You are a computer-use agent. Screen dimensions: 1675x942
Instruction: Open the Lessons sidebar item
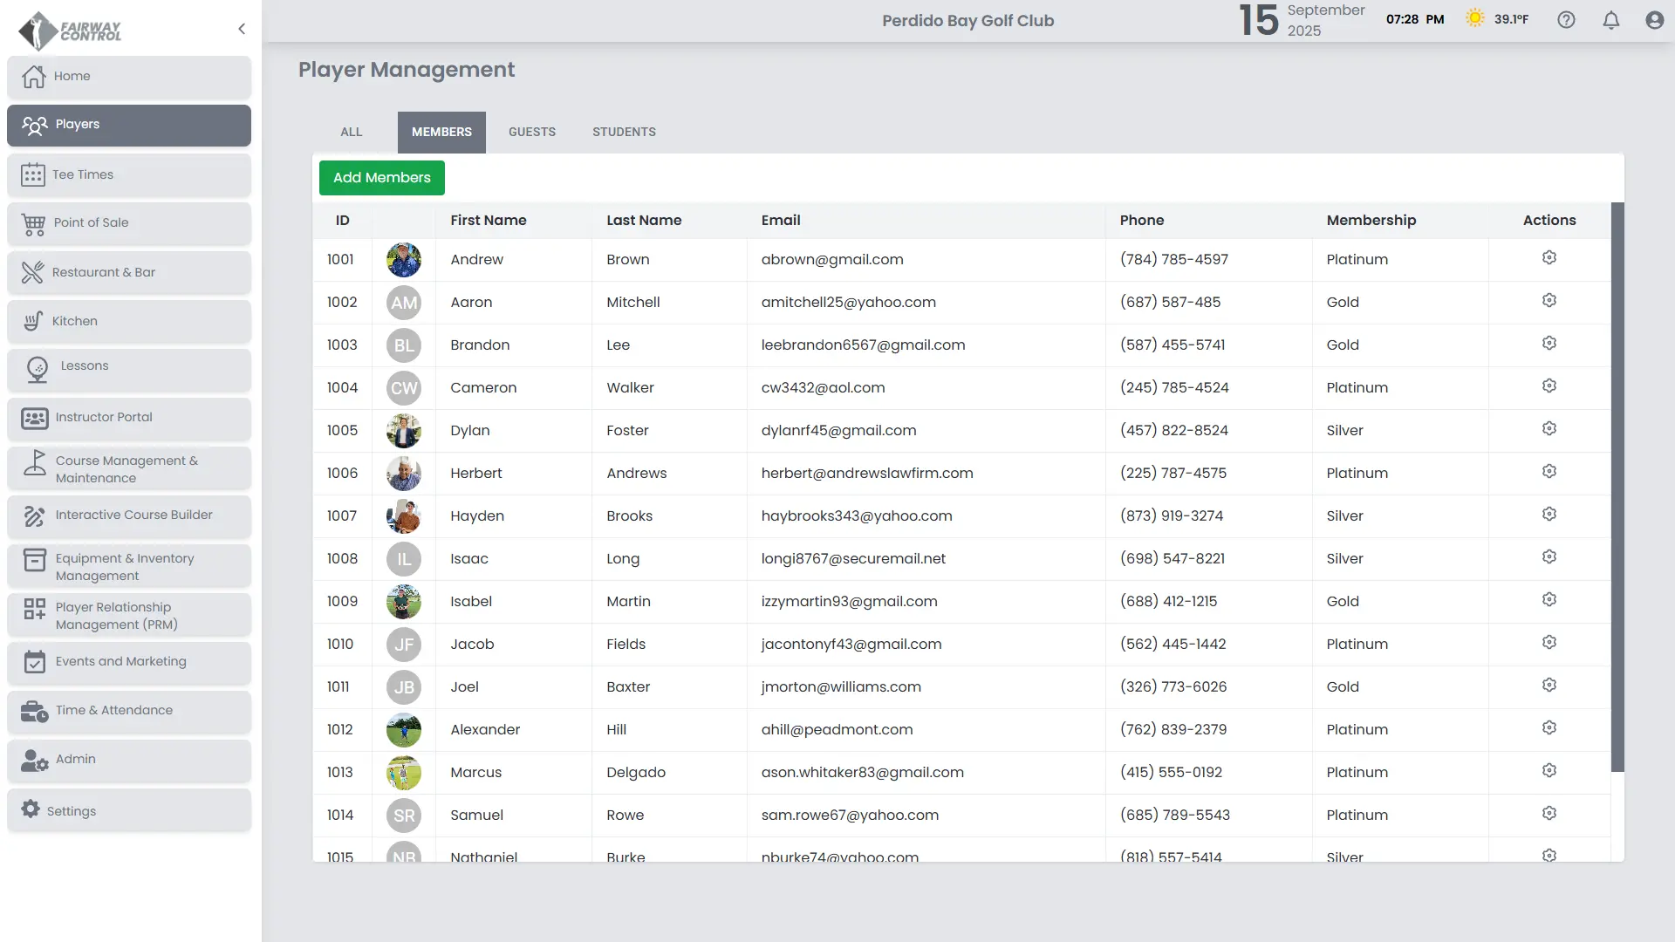point(84,366)
